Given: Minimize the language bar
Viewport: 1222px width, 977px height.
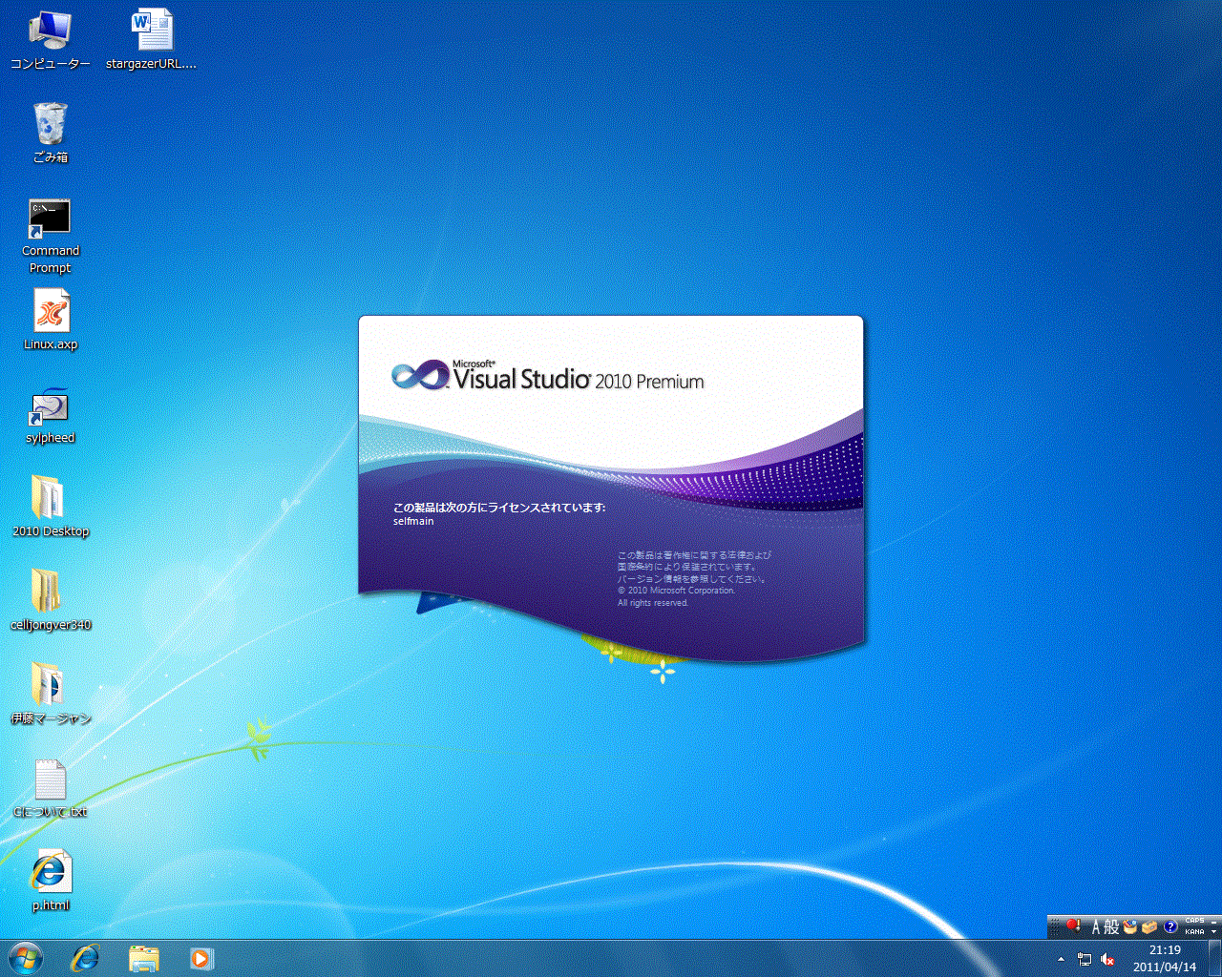Looking at the screenshot, I should (x=1213, y=922).
